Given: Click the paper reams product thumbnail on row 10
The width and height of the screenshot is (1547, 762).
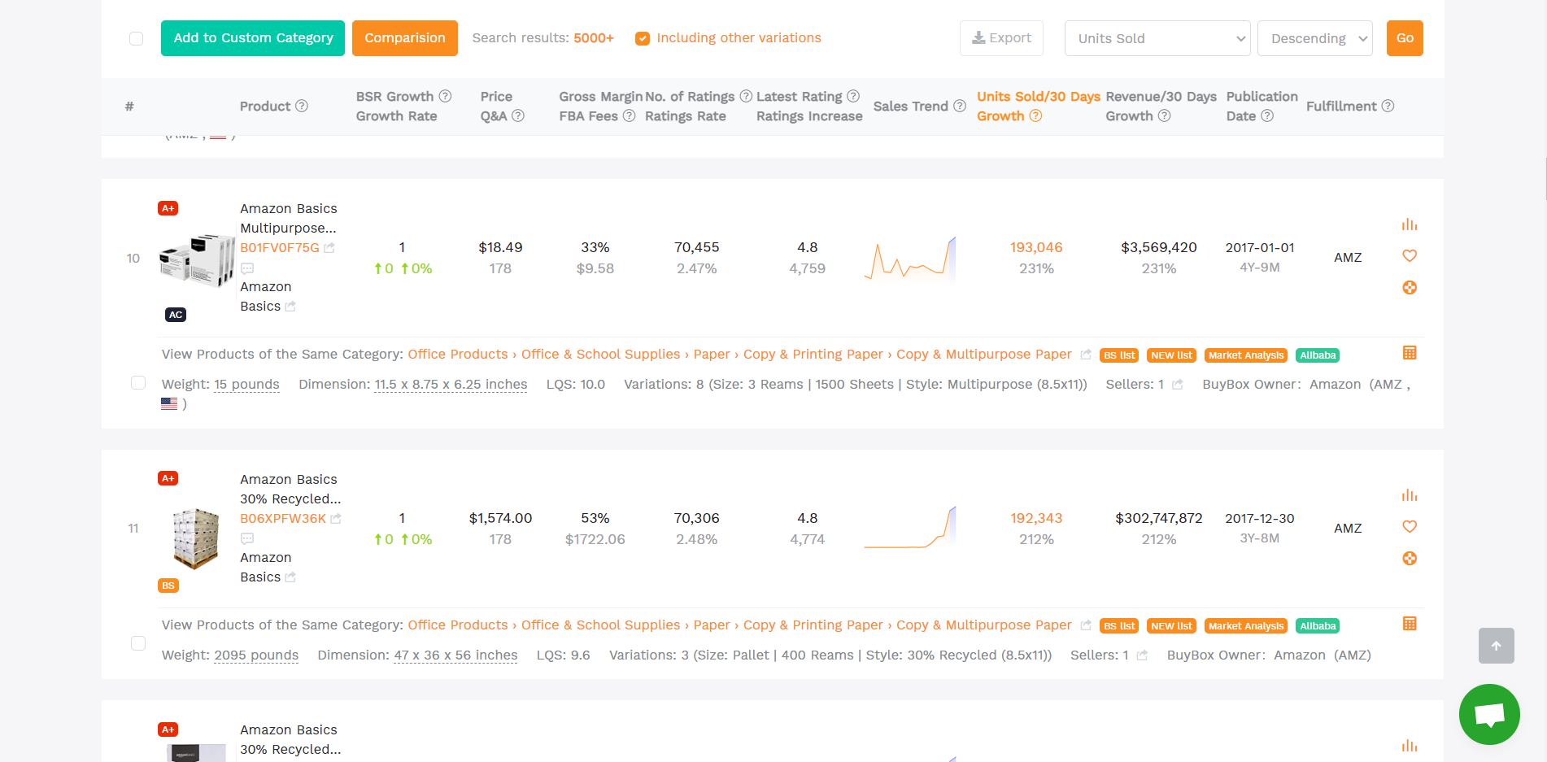Looking at the screenshot, I should coord(196,260).
